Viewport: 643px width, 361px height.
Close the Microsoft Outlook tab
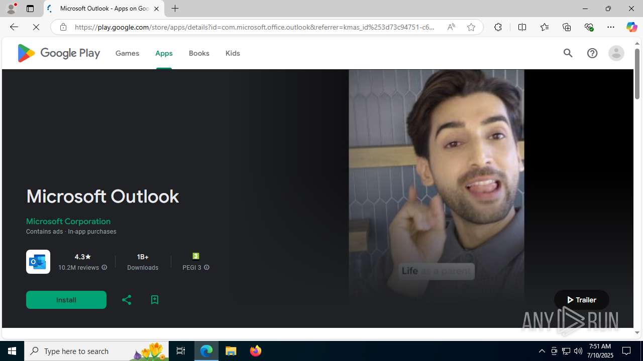coord(156,9)
